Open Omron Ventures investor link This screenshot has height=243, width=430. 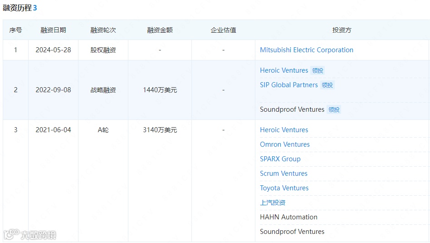point(285,144)
